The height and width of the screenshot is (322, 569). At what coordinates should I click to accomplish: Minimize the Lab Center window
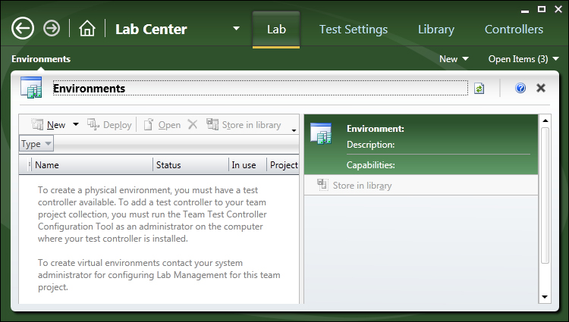pyautogui.click(x=525, y=10)
